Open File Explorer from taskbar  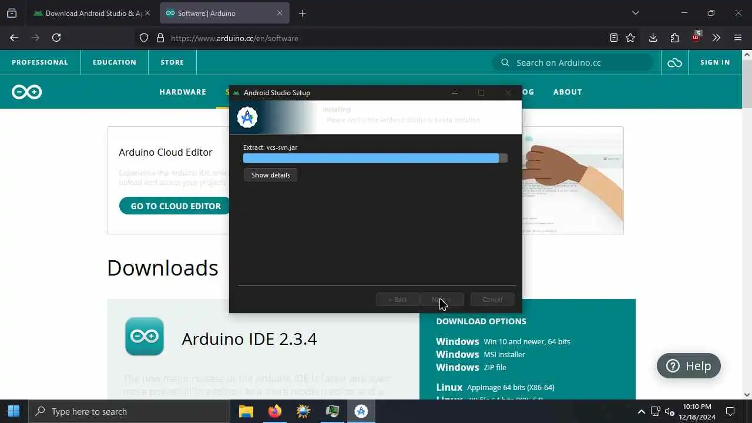click(x=246, y=411)
